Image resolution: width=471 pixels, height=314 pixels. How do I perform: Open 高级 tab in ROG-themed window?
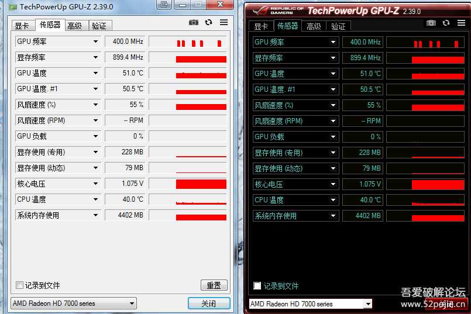coord(314,26)
